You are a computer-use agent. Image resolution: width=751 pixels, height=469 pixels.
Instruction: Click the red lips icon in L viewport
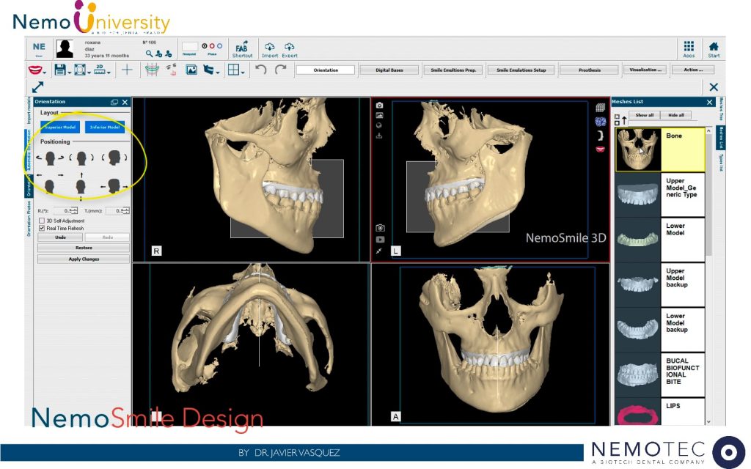(x=600, y=149)
